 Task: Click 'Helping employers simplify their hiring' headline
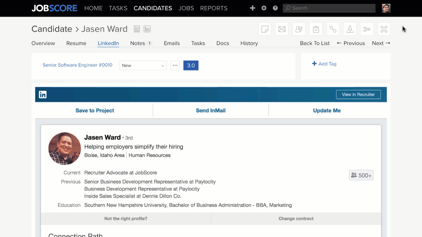tap(134, 147)
